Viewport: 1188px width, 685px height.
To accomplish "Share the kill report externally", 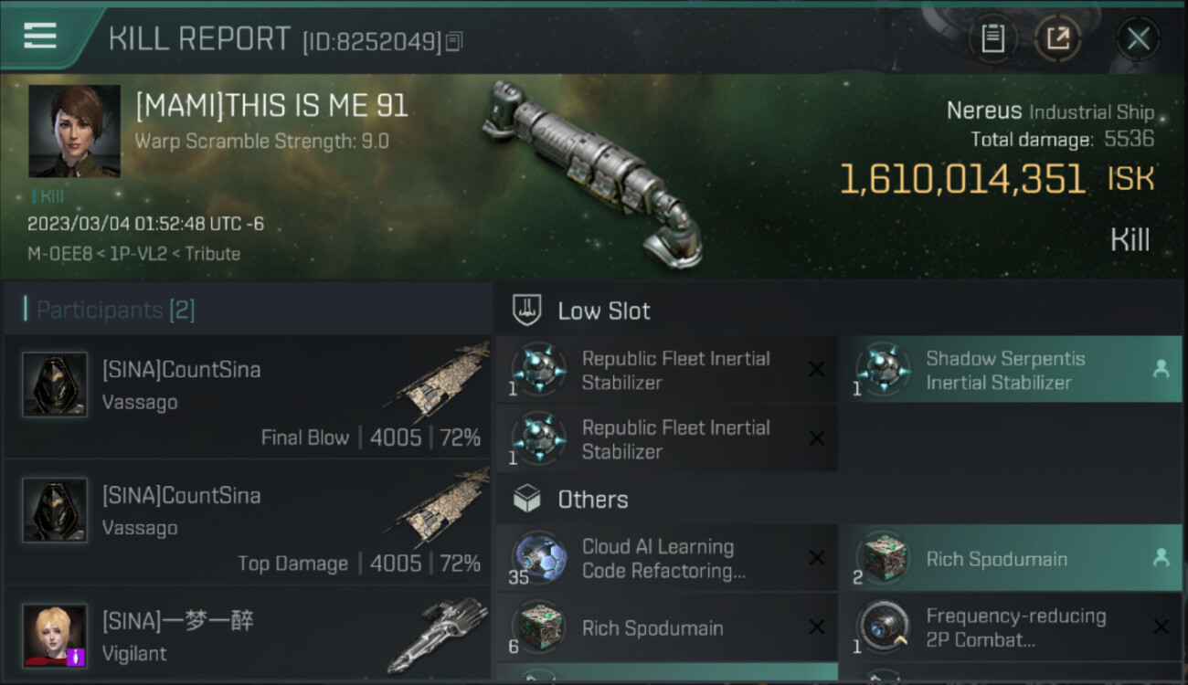I will point(1057,38).
